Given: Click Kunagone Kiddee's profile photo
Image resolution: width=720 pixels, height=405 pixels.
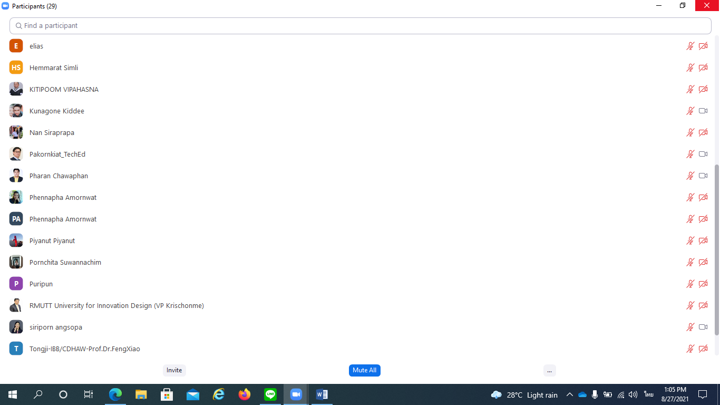Looking at the screenshot, I should point(16,111).
